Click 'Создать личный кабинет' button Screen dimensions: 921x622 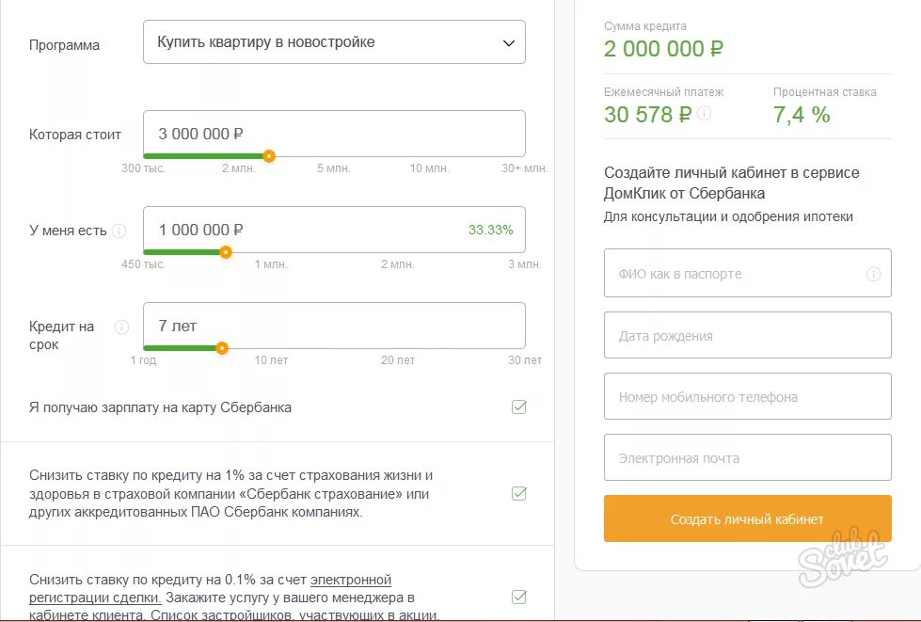point(747,518)
